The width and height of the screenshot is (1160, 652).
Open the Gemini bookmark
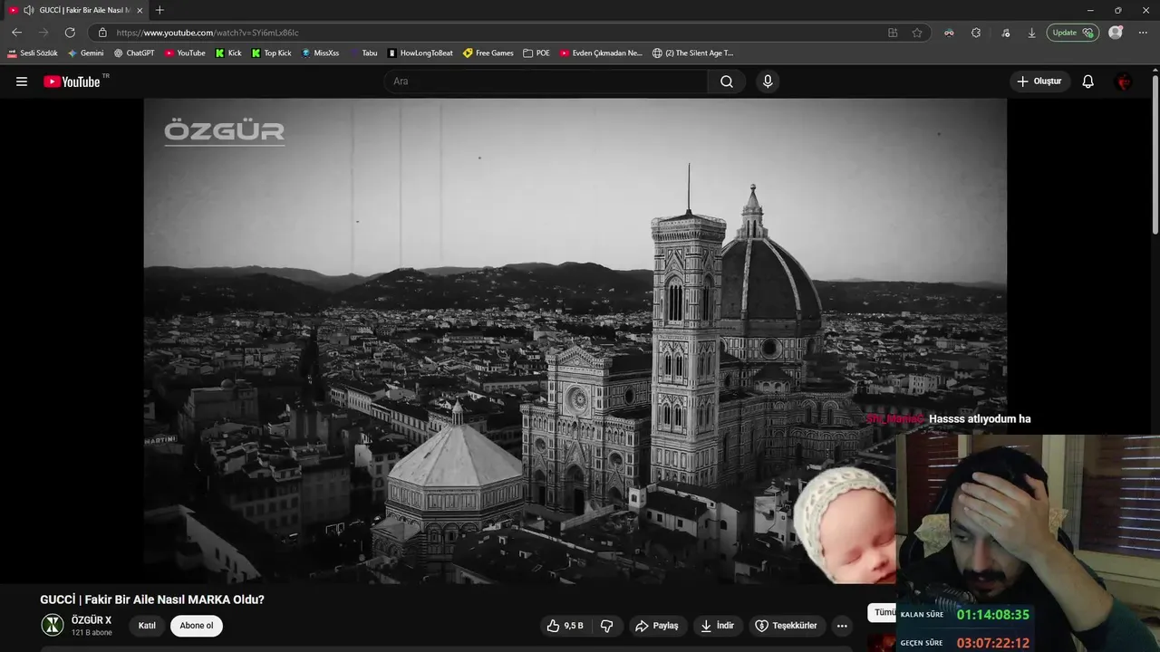coord(86,53)
